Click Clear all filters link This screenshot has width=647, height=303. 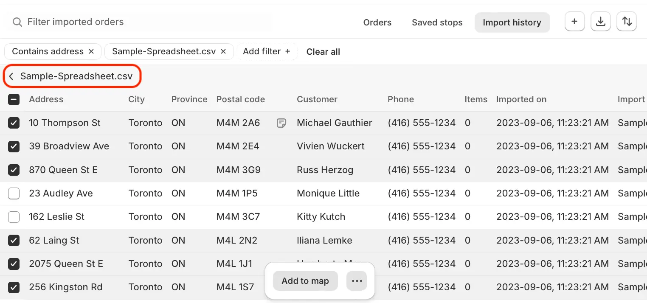[x=323, y=52]
